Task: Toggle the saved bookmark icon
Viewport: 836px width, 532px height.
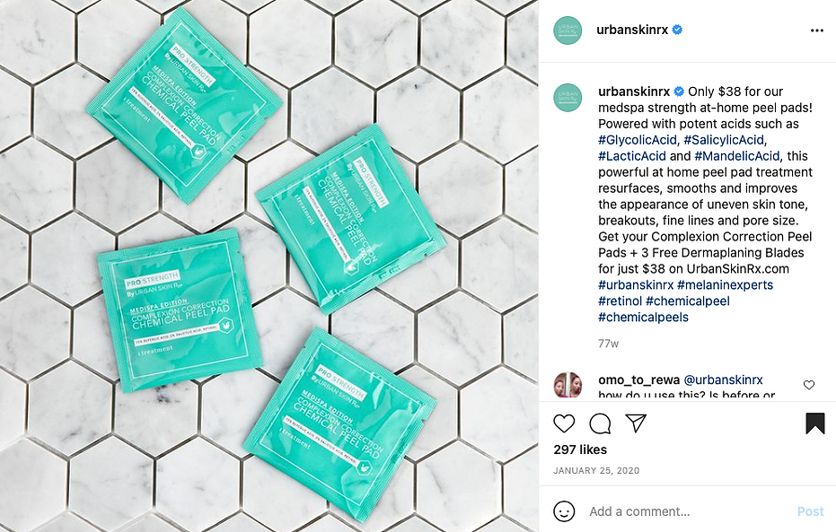Action: [814, 423]
